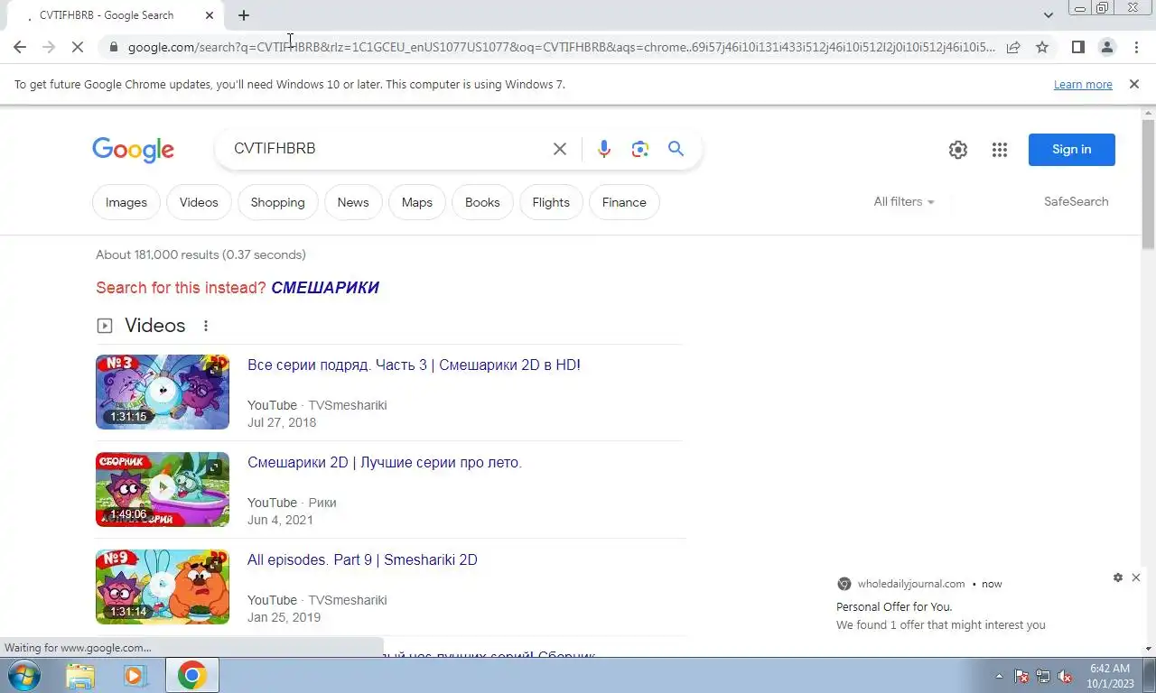Expand the All filters dropdown
Image resolution: width=1156 pixels, height=693 pixels.
pyautogui.click(x=904, y=202)
